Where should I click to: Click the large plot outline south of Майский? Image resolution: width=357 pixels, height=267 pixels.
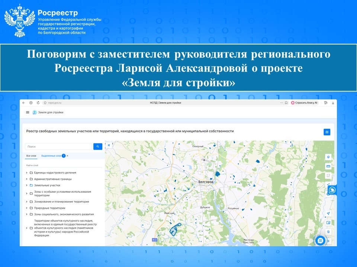(175, 230)
